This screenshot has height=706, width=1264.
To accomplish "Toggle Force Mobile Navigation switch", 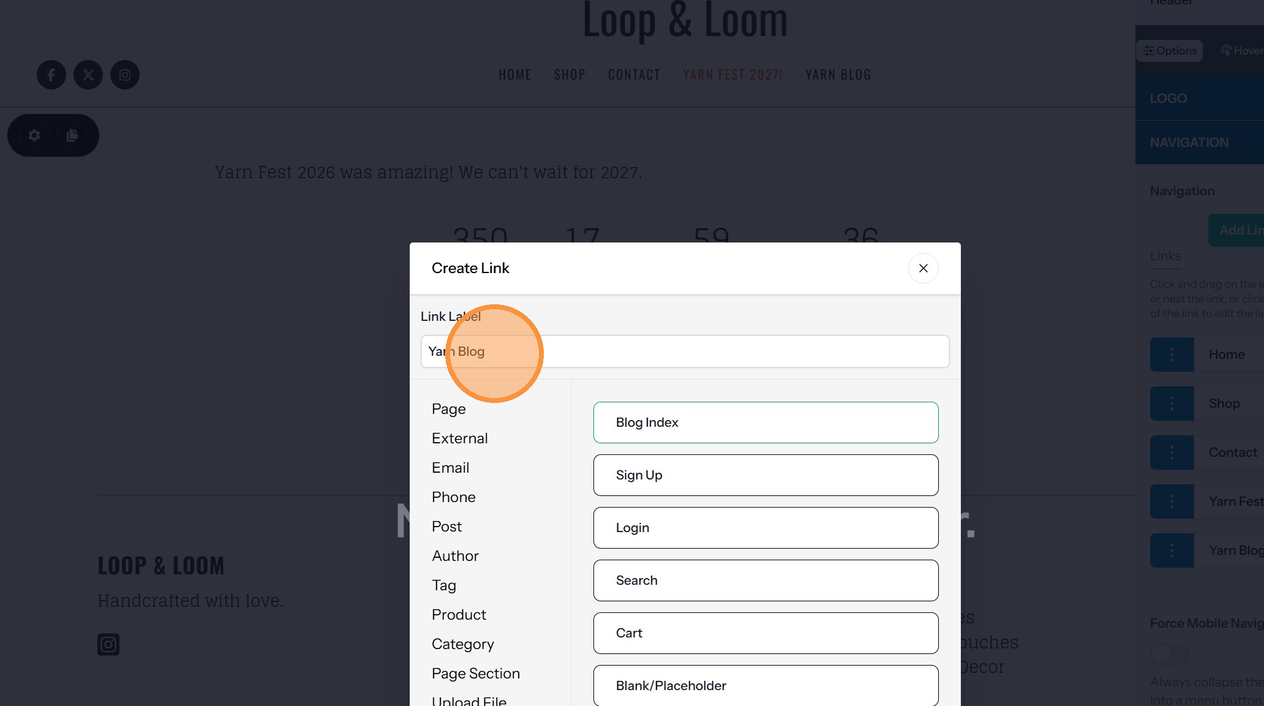I will [x=1170, y=654].
